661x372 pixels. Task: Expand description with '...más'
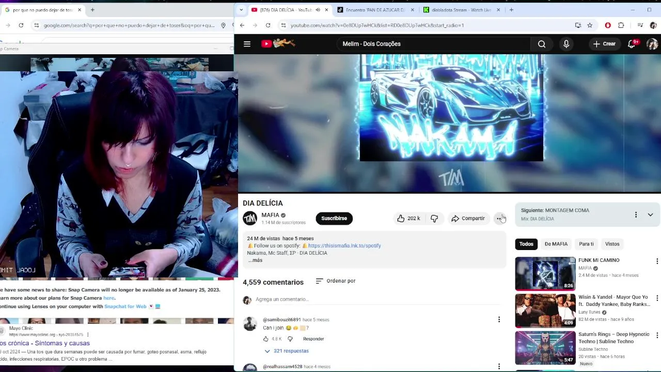pyautogui.click(x=255, y=260)
